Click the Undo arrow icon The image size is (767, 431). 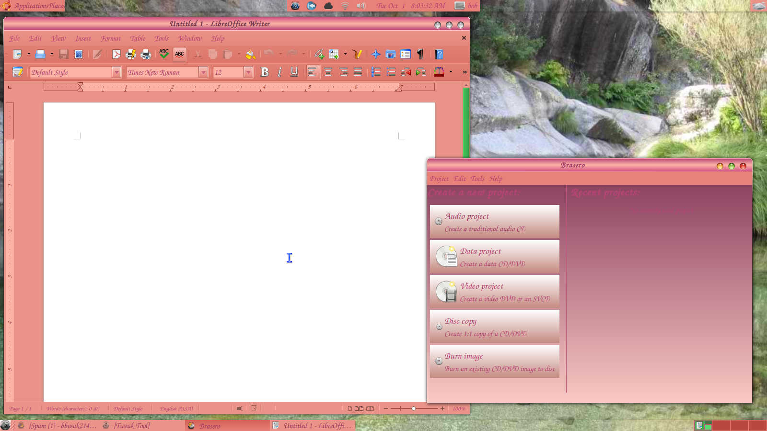(x=269, y=54)
